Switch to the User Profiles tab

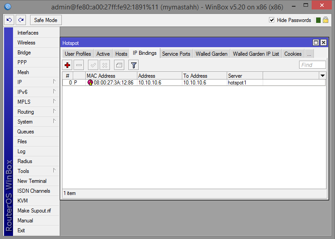click(x=78, y=54)
